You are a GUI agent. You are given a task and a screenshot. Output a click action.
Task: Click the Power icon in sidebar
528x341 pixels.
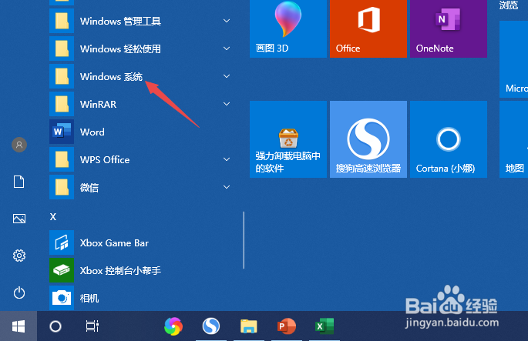(x=18, y=293)
